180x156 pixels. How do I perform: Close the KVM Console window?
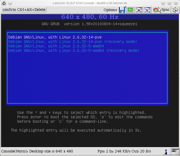click(x=176, y=3)
